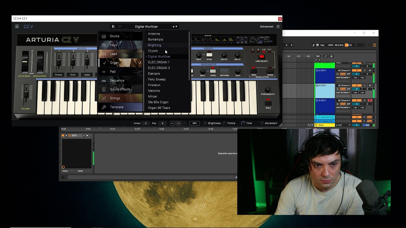
Task: Toggle the arpeggiator SYNC switch
Action: [213, 71]
